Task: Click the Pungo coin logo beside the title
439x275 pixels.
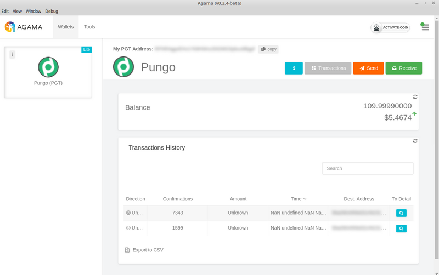Action: [123, 67]
